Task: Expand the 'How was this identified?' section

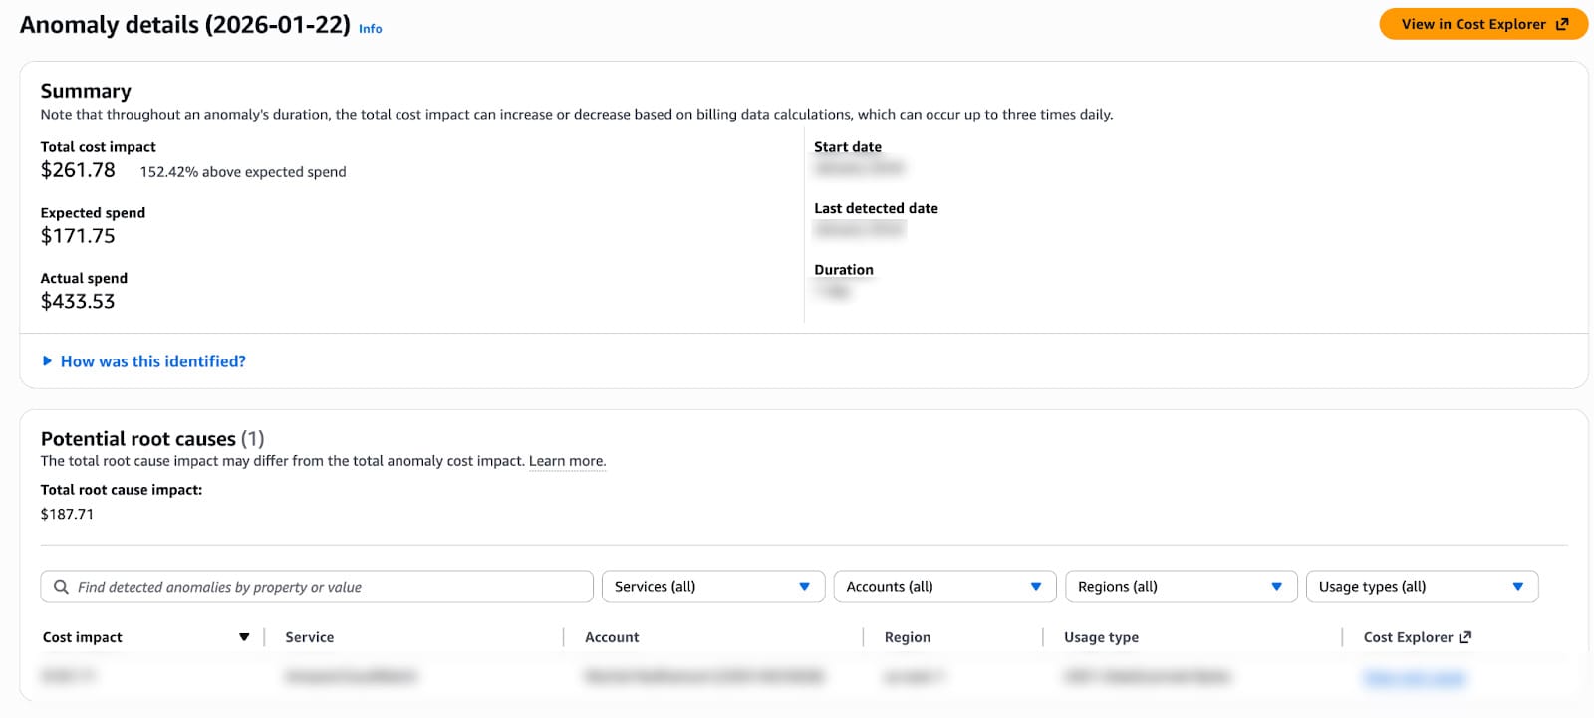Action: pyautogui.click(x=152, y=361)
